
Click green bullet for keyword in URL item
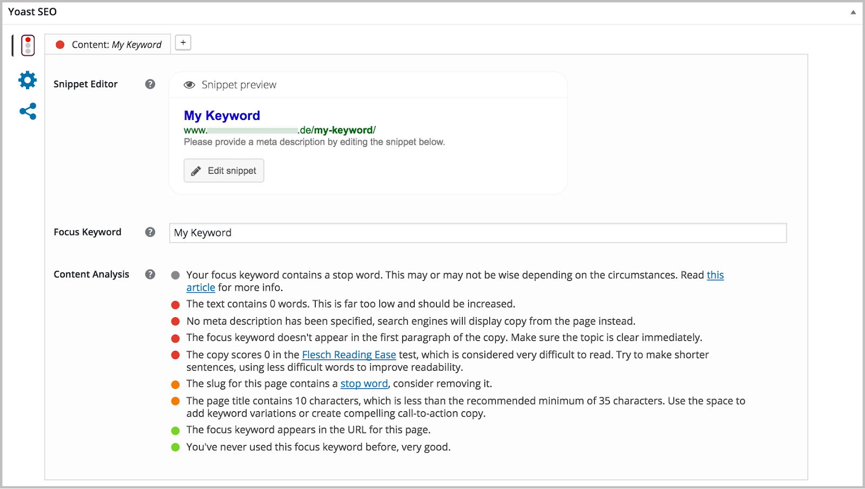click(175, 431)
